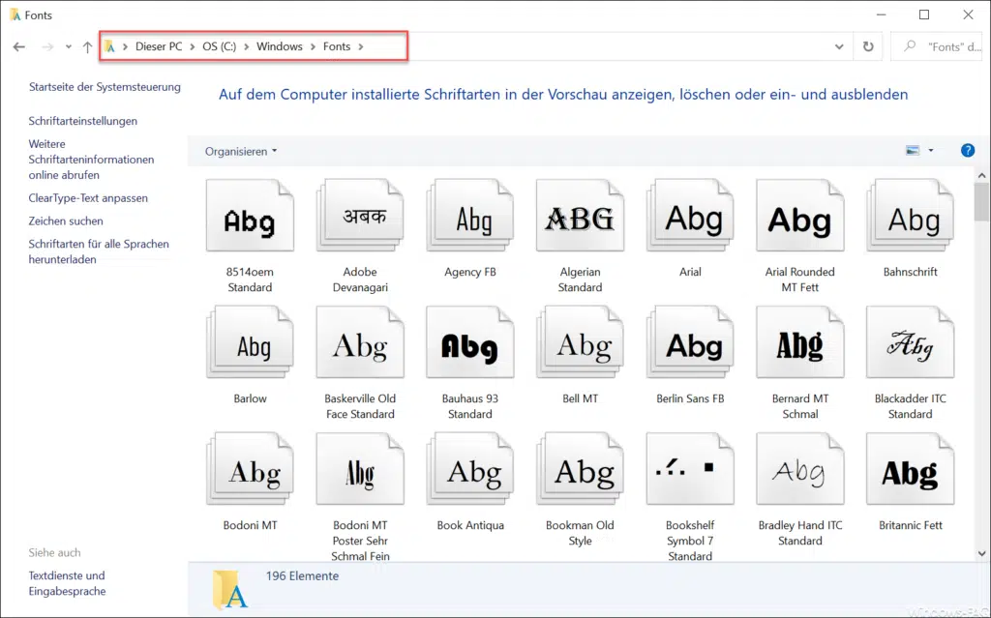Click ClearType-Text anpassen link
The height and width of the screenshot is (618, 991).
pyautogui.click(x=88, y=198)
